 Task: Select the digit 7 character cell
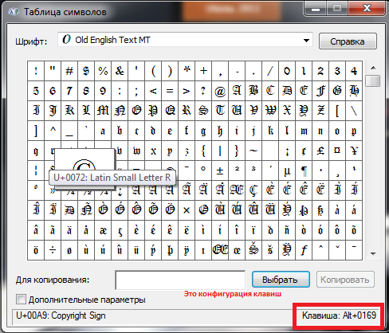click(x=69, y=91)
